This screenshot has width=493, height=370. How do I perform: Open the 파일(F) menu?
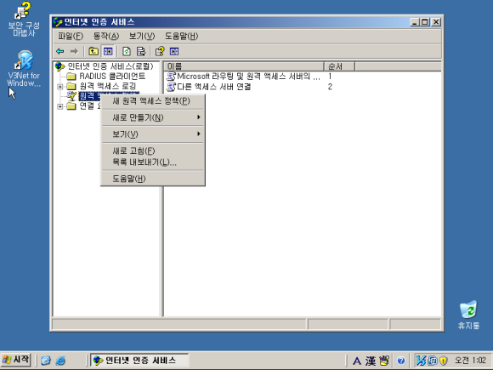tap(71, 37)
